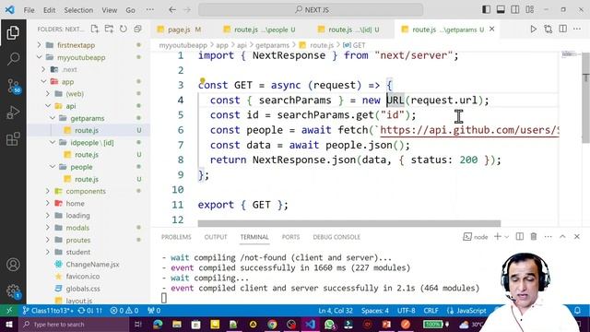Open customize layout button
Screen dimensions: 590x332
click(530, 9)
